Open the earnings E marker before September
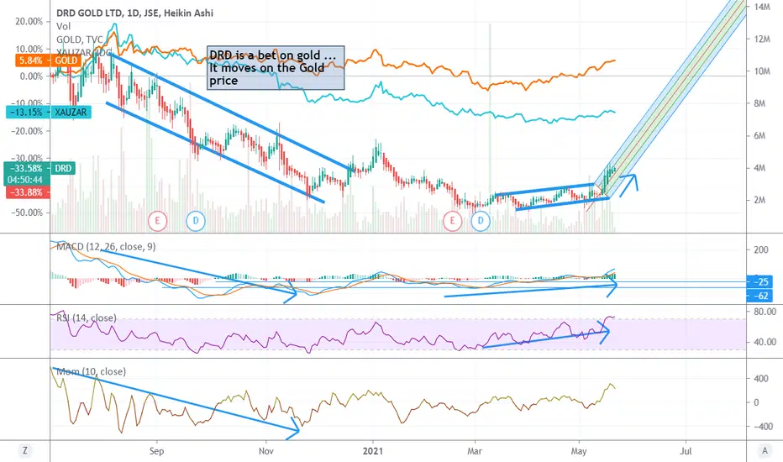This screenshot has height=462, width=783. (x=157, y=221)
